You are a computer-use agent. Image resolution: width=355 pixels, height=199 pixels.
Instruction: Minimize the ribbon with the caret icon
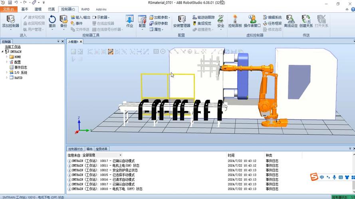[x=347, y=10]
